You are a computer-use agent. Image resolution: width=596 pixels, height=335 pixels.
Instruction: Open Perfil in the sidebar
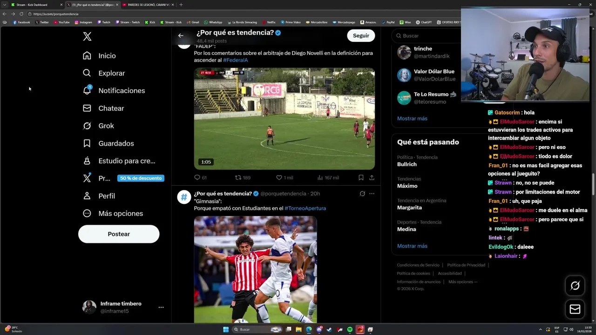(x=99, y=196)
